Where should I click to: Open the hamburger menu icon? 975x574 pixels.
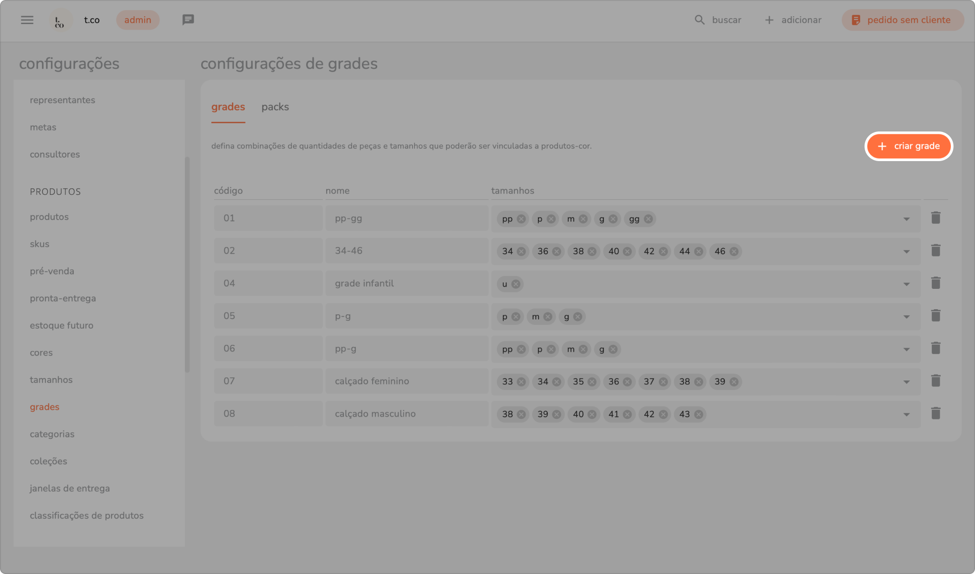pyautogui.click(x=27, y=20)
